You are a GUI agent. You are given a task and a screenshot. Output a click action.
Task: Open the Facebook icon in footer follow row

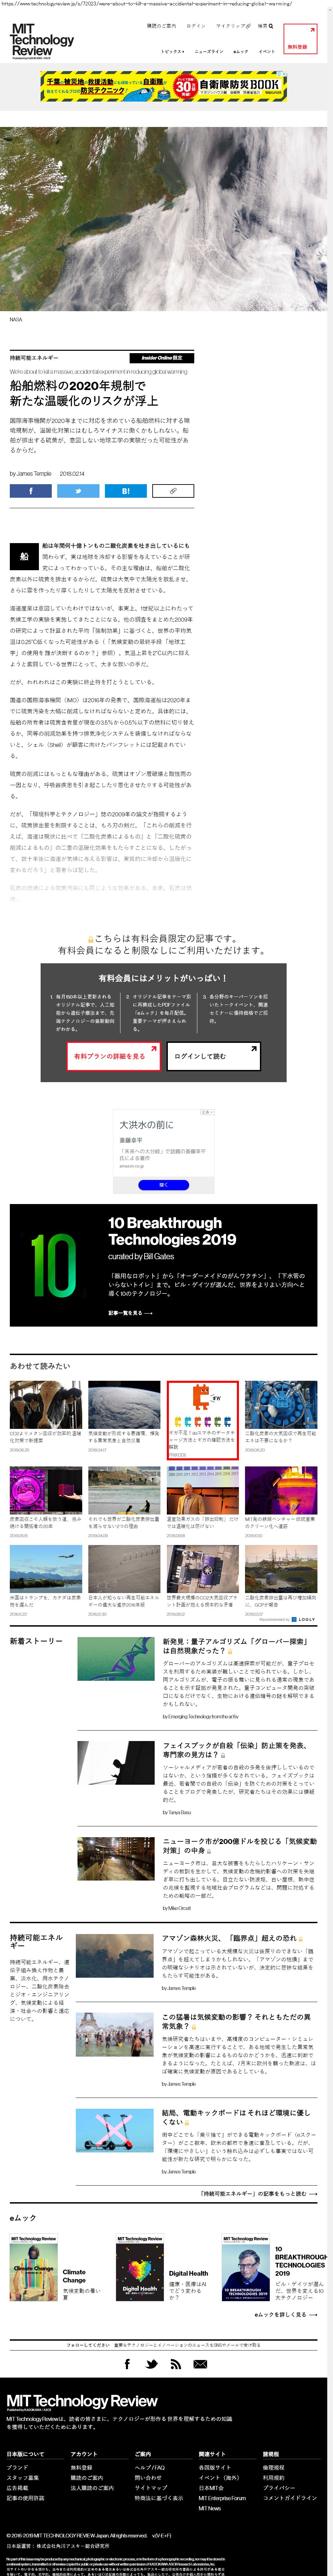[x=127, y=2364]
